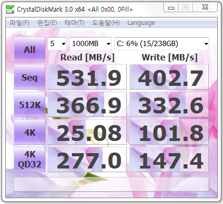The width and height of the screenshot is (223, 204).
Task: Click the disabled maximize window button
Action: tap(185, 7)
